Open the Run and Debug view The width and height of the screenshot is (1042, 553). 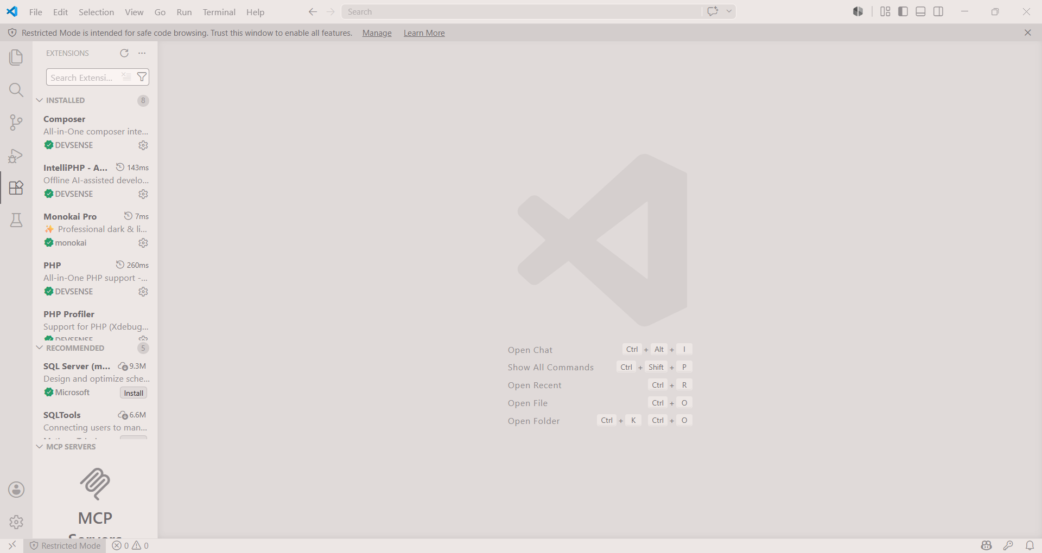point(16,156)
